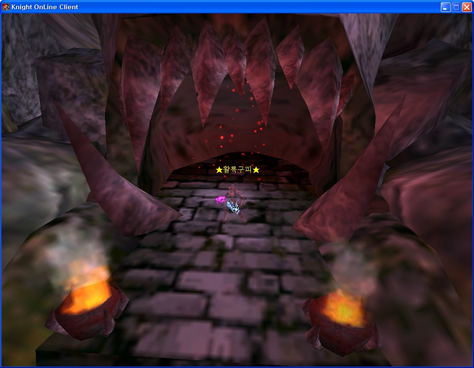Minimize the Knight OnLine Client window

[445, 7]
